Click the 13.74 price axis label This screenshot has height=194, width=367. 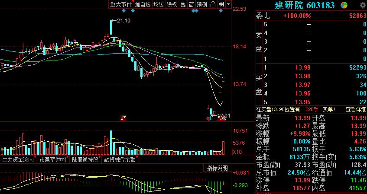pyautogui.click(x=240, y=84)
